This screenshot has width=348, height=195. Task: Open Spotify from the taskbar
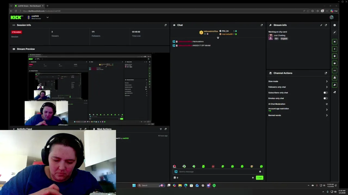click(214, 186)
